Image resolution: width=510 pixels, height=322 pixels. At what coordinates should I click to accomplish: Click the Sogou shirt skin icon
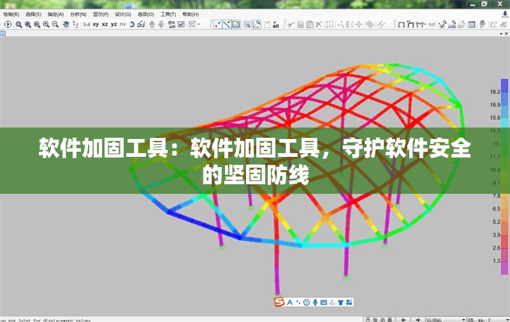tap(340, 302)
